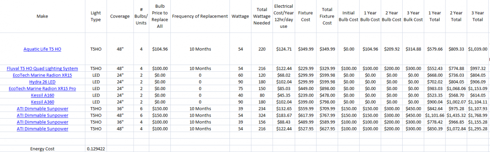This screenshot has width=490, height=152.
Task: Select the Total Wattage Needed header
Action: [x=262, y=16]
